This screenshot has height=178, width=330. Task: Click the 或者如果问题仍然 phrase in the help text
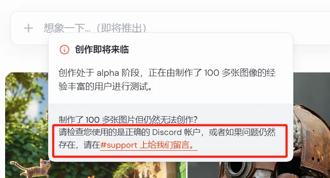point(242,132)
